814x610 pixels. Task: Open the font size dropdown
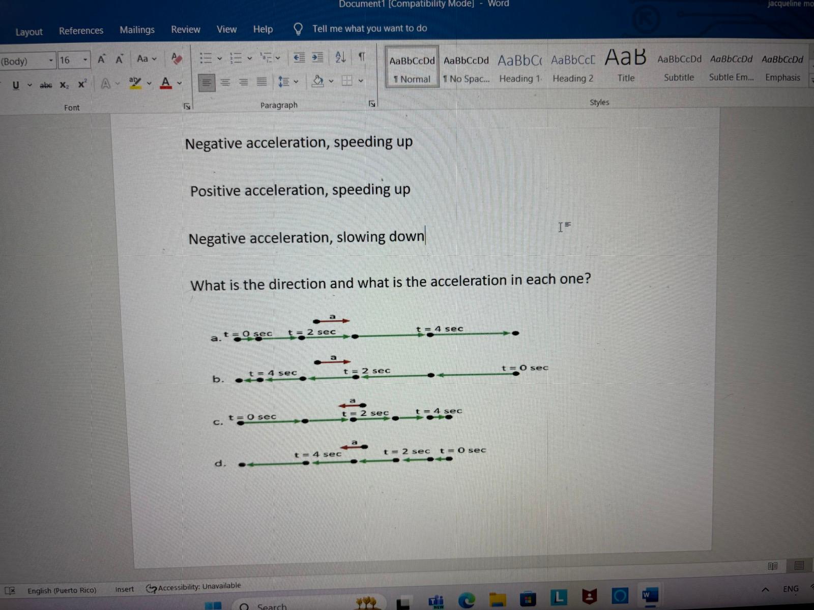point(85,59)
